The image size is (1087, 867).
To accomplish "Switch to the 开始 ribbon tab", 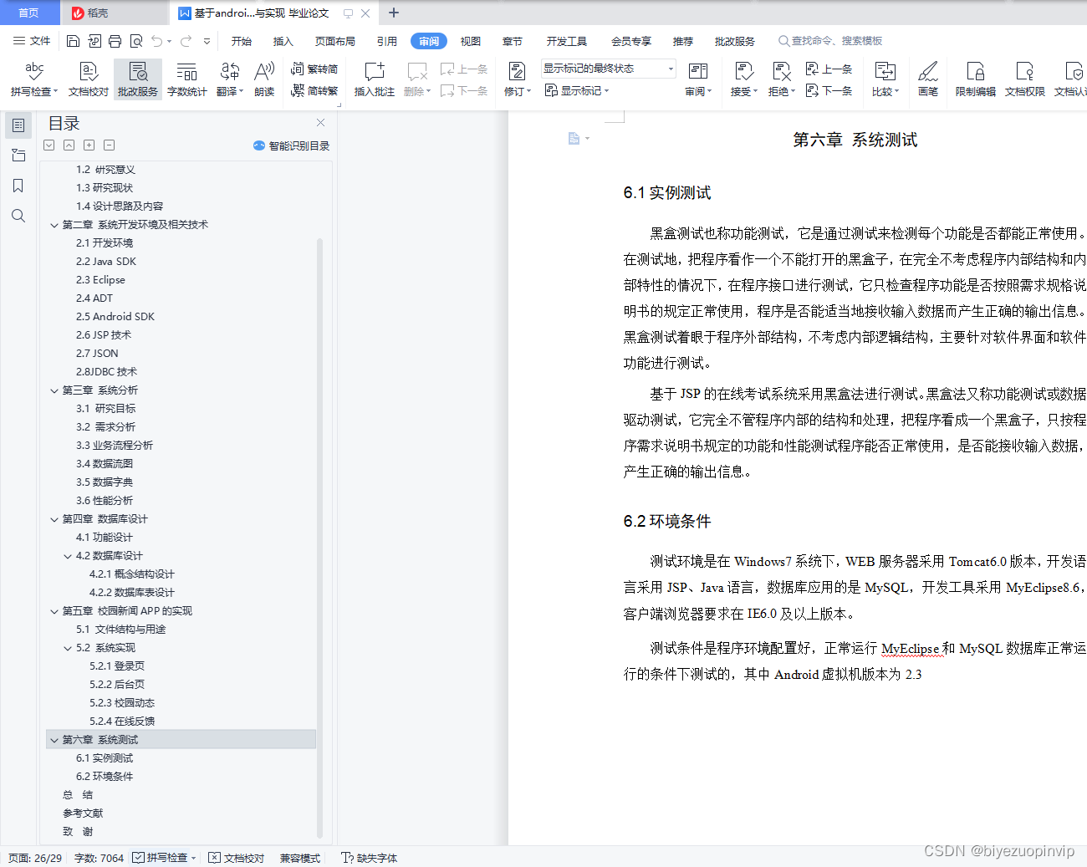I will point(242,41).
